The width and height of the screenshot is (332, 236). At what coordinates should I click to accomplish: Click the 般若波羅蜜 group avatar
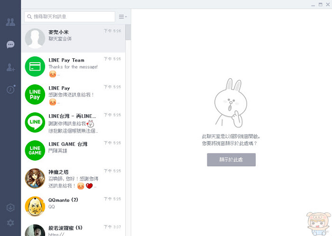[x=35, y=230]
